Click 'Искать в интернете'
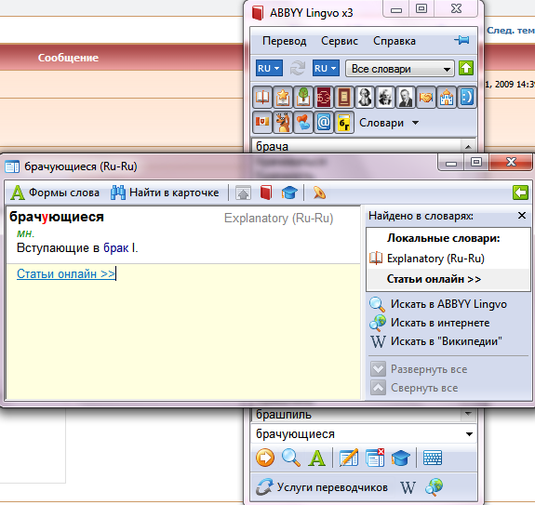This screenshot has height=505, width=535. 430,323
